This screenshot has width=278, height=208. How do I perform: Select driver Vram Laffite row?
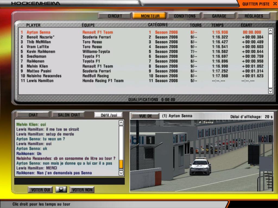143,47
